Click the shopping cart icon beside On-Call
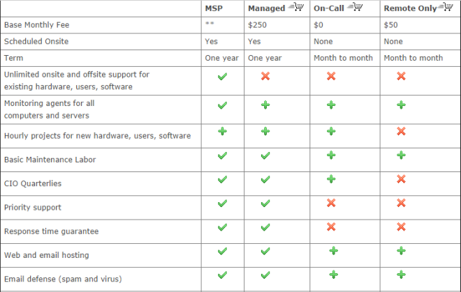Image resolution: width=461 pixels, height=292 pixels. (x=355, y=6)
